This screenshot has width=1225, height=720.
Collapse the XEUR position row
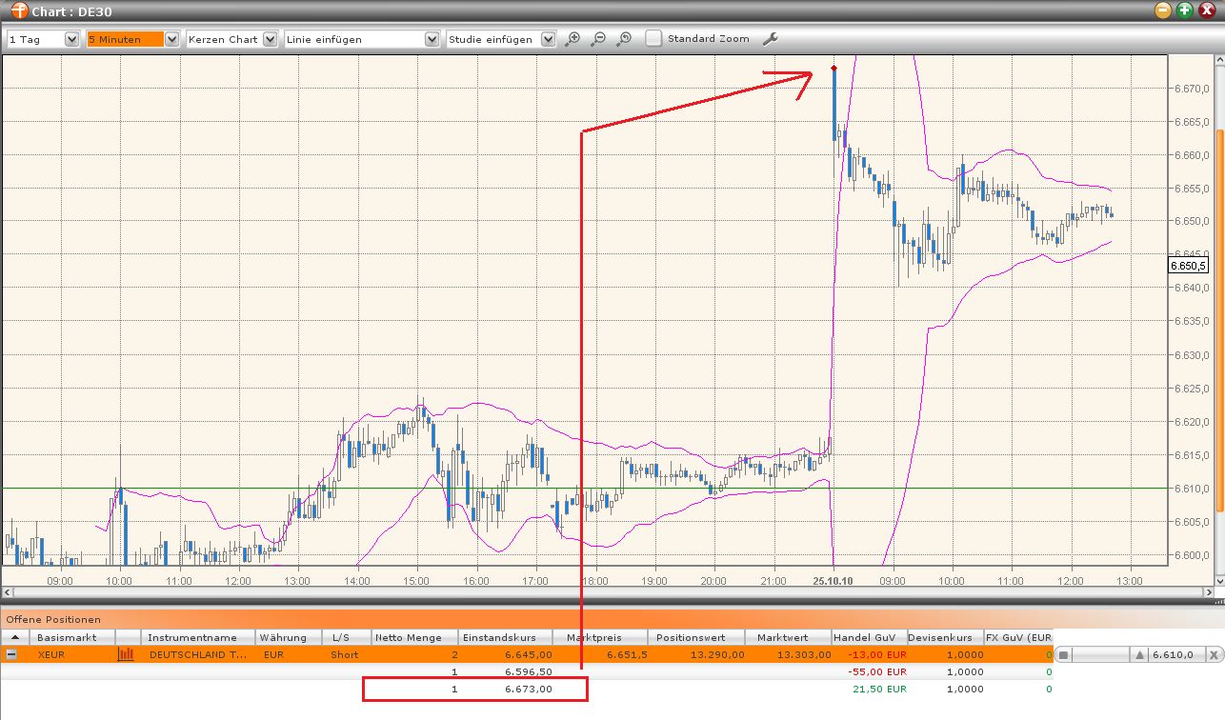11,654
